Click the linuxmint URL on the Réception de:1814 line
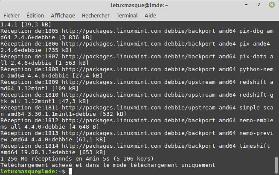 111,146
